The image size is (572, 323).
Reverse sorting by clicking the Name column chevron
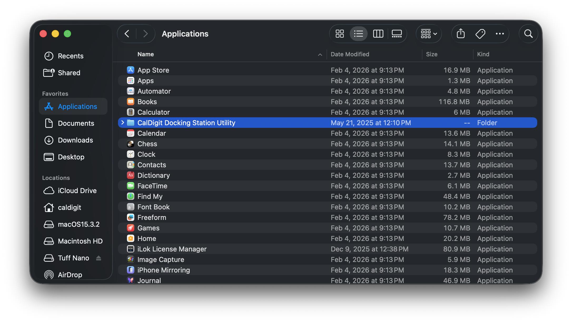[320, 54]
